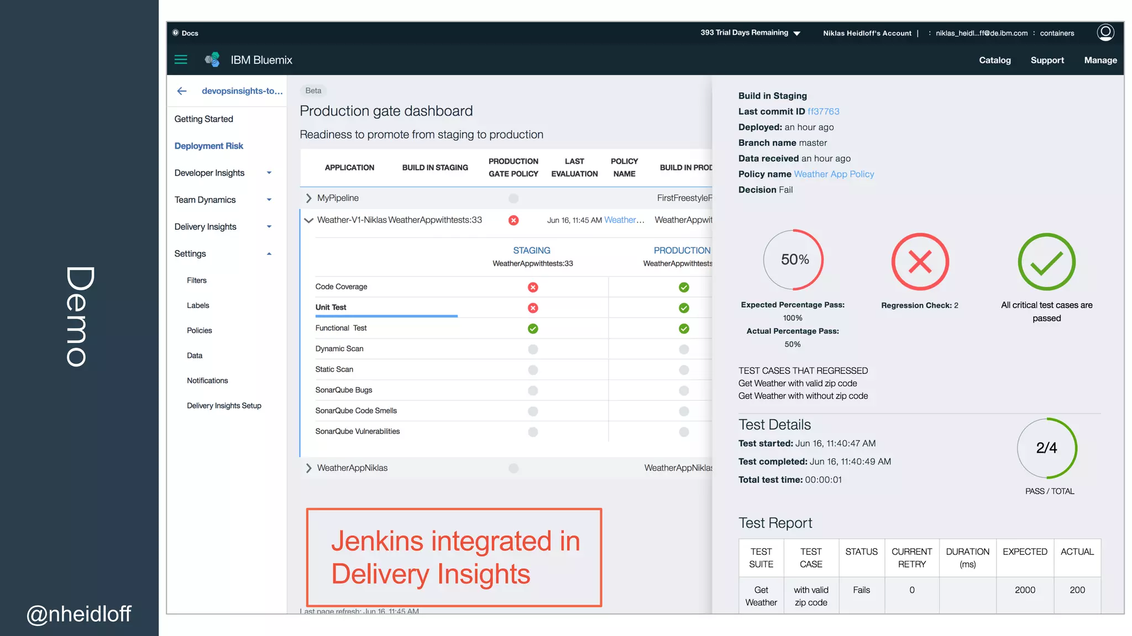This screenshot has width=1132, height=636.
Task: Click STAGING column heading
Action: coord(531,251)
